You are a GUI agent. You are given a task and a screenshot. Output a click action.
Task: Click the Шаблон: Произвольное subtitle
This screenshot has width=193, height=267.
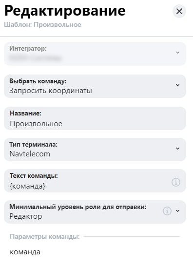(x=42, y=25)
